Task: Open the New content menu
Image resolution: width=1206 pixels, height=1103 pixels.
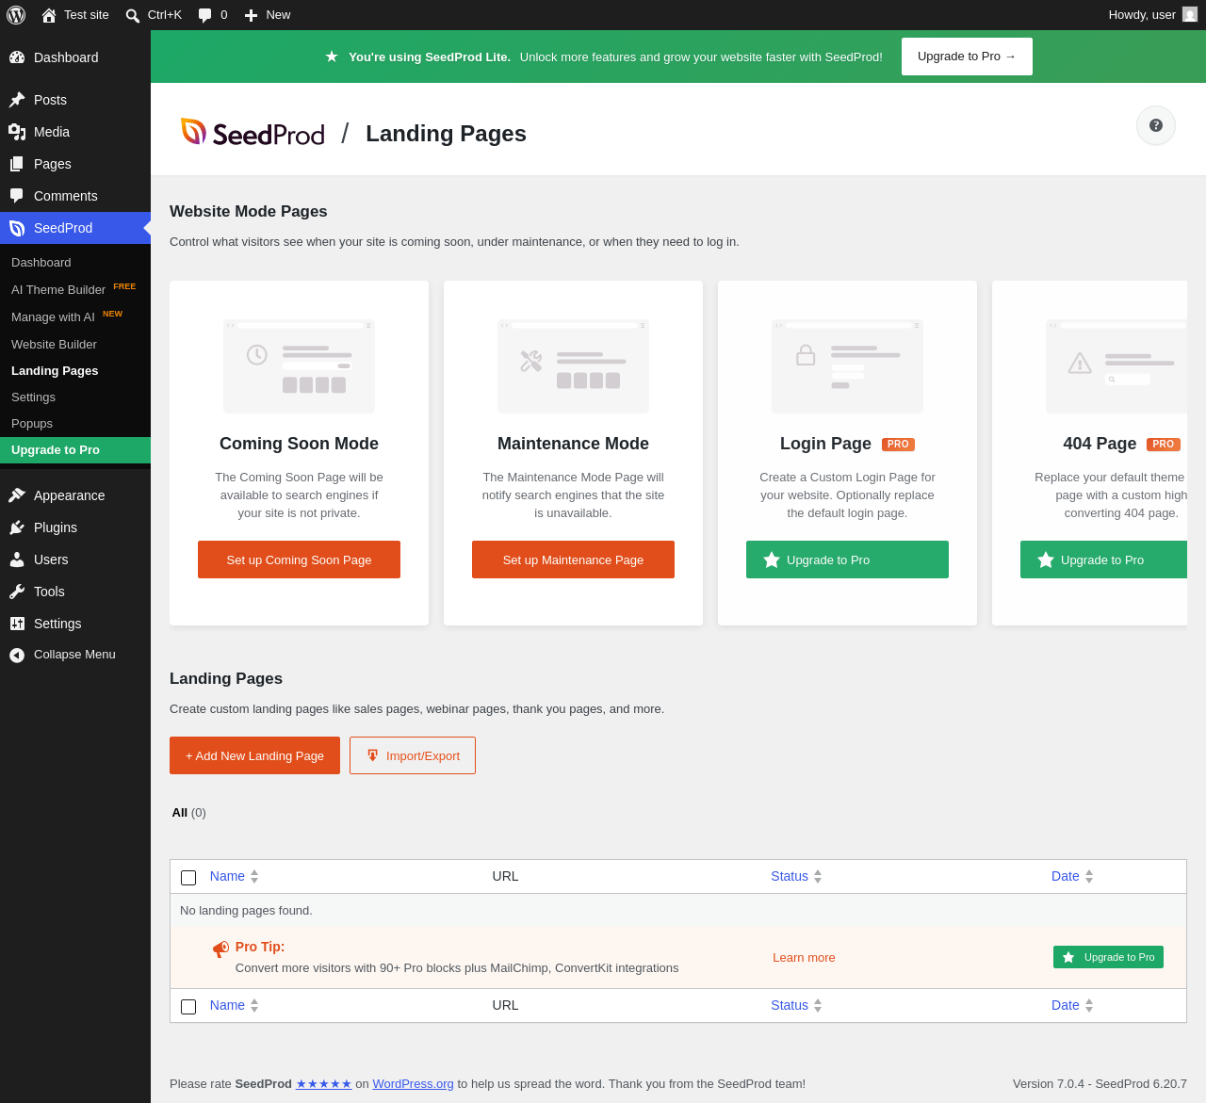Action: 268,15
